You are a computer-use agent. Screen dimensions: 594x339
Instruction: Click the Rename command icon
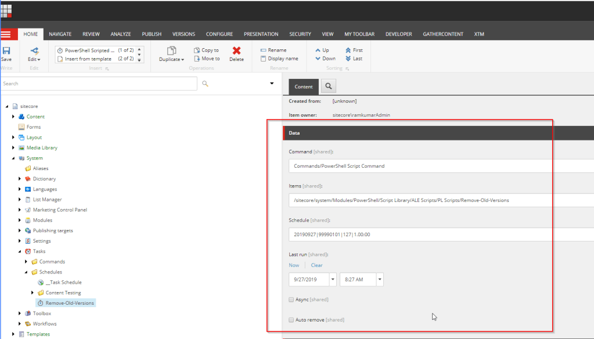(x=264, y=51)
